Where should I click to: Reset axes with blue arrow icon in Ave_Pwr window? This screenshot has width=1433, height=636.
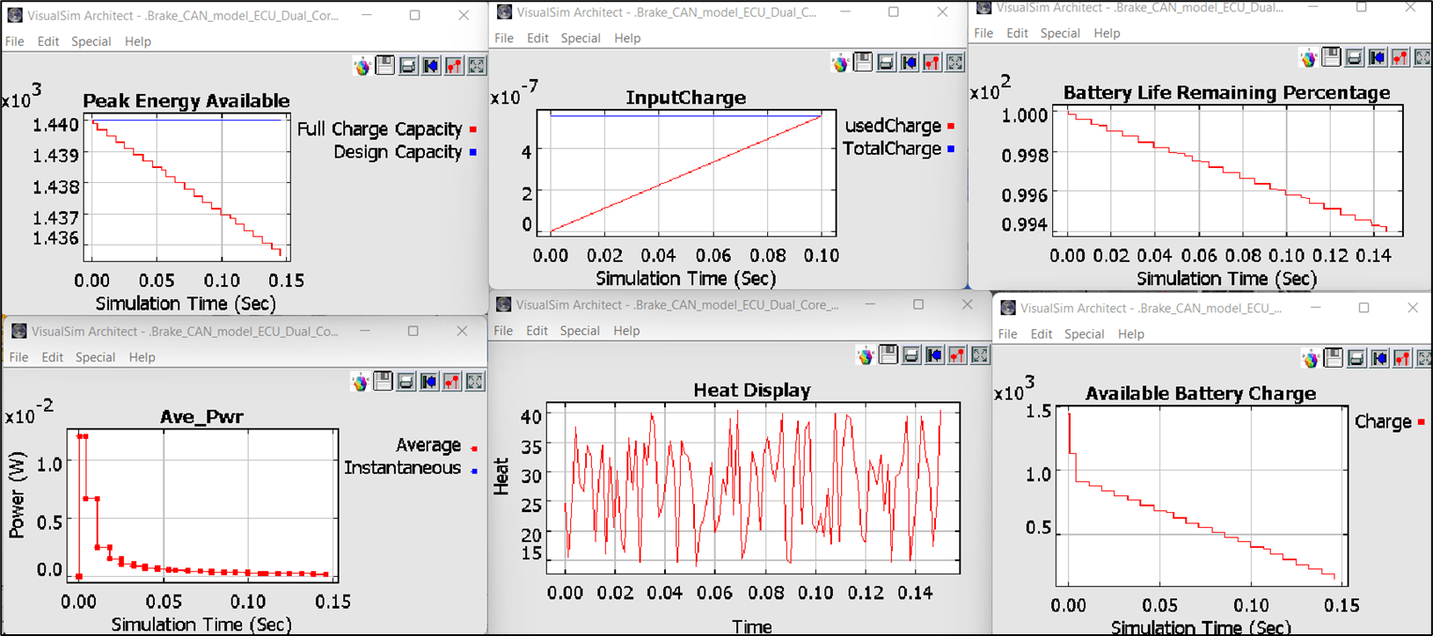coord(428,382)
